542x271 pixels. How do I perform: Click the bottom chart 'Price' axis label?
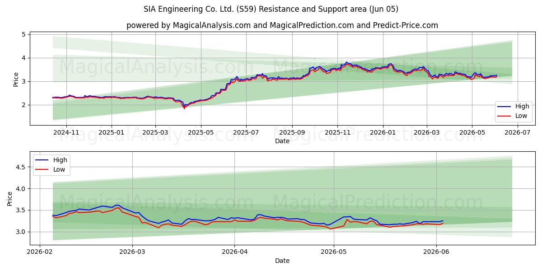click(10, 199)
